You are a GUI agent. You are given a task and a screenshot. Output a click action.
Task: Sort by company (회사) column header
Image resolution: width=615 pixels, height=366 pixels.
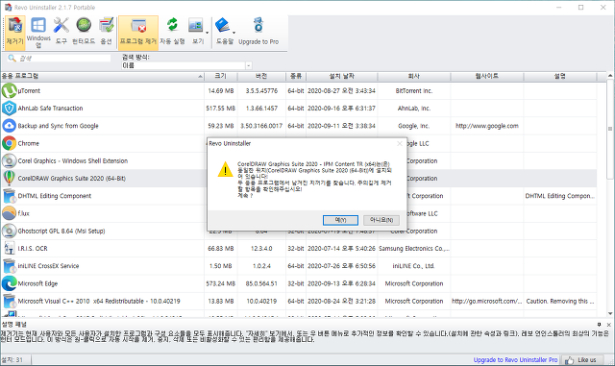tap(414, 76)
